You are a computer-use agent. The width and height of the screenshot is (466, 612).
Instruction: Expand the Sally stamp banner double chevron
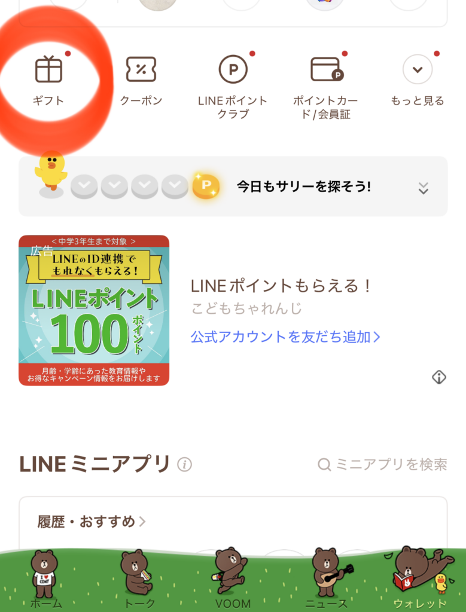click(423, 188)
